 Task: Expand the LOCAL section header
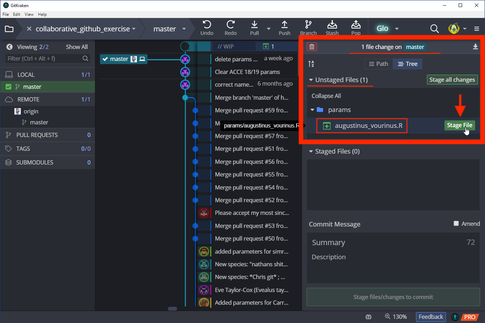[x=48, y=75]
